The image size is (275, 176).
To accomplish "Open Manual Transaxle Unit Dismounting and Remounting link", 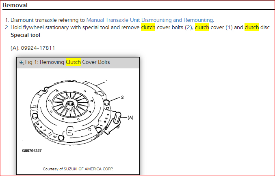I will pos(150,20).
